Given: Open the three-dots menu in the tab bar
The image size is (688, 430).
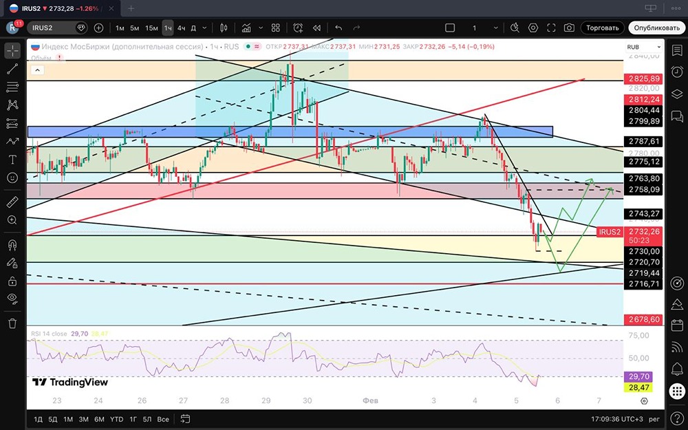Looking at the screenshot, I should (676, 8).
